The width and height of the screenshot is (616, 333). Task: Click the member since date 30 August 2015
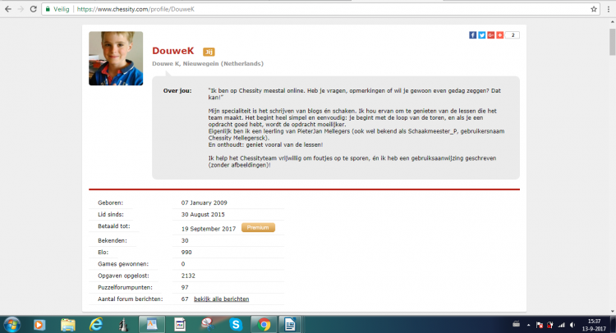203,215
